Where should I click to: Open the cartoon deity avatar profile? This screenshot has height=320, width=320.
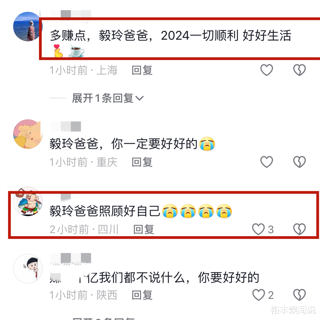[28, 201]
